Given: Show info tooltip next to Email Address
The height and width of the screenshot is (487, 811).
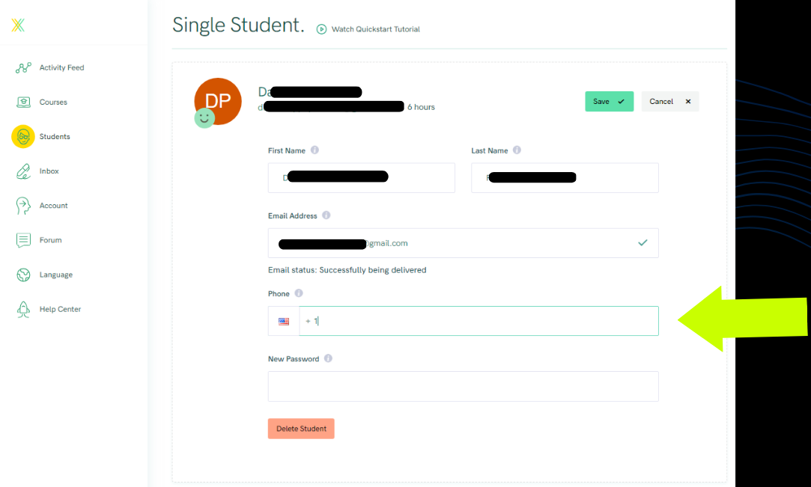Looking at the screenshot, I should (x=326, y=215).
